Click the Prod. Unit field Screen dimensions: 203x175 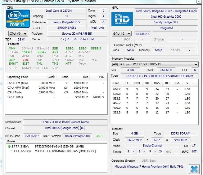point(97,28)
